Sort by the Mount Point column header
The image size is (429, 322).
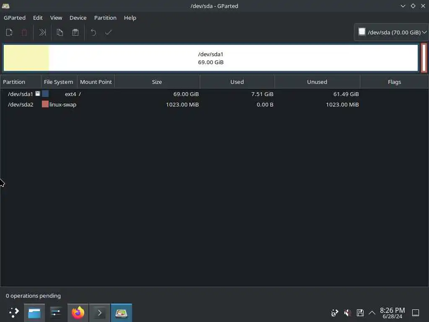tap(96, 82)
